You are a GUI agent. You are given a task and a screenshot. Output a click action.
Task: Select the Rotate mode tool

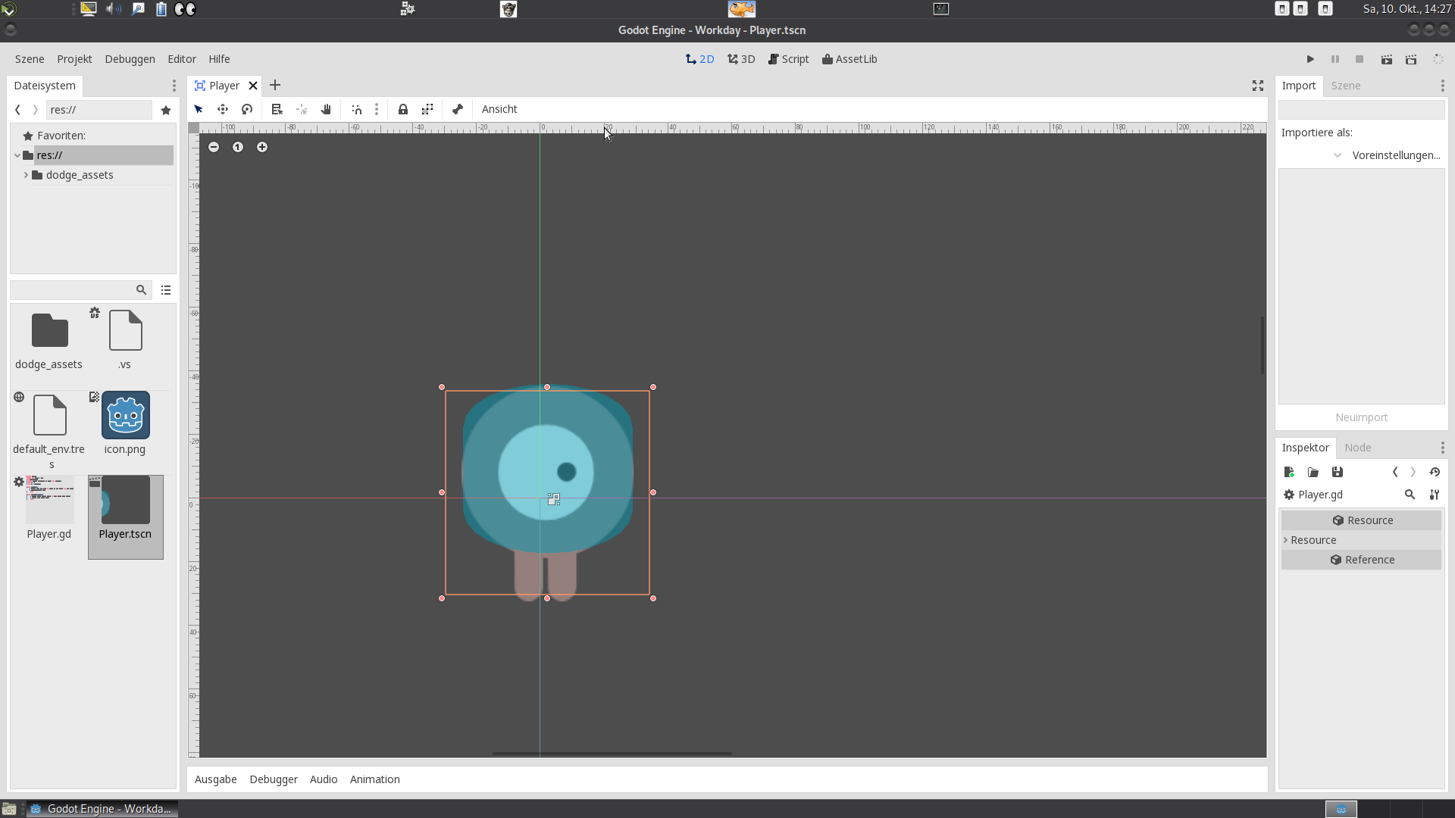[247, 109]
